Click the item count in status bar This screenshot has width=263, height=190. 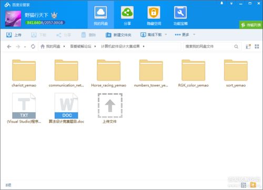[x=8, y=185]
